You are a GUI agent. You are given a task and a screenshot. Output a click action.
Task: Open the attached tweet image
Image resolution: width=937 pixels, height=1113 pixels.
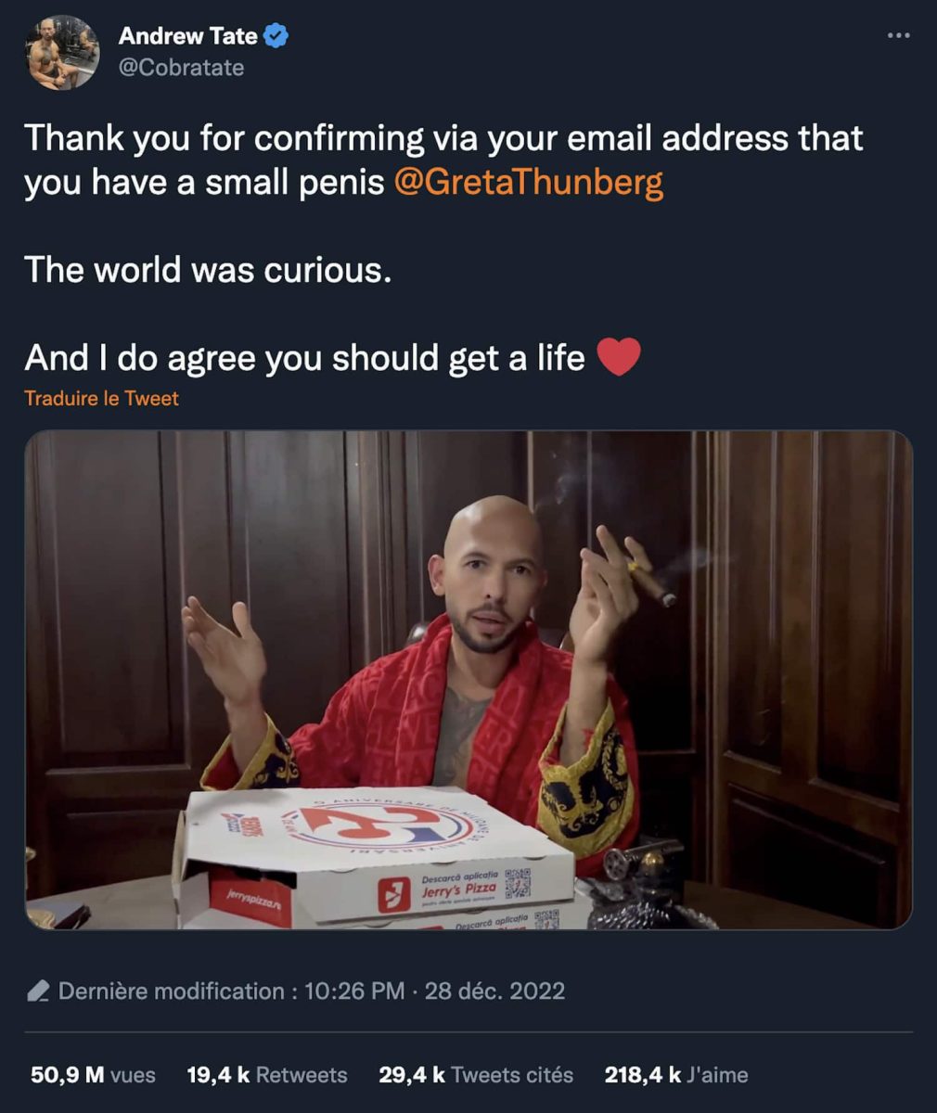(x=468, y=680)
